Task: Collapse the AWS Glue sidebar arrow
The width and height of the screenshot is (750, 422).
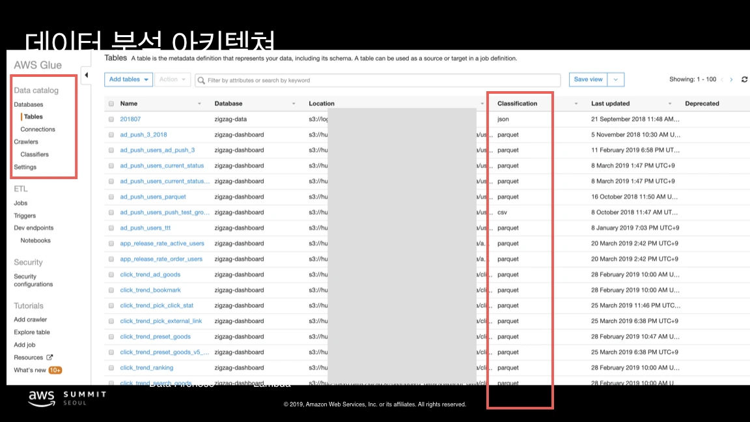Action: point(86,75)
